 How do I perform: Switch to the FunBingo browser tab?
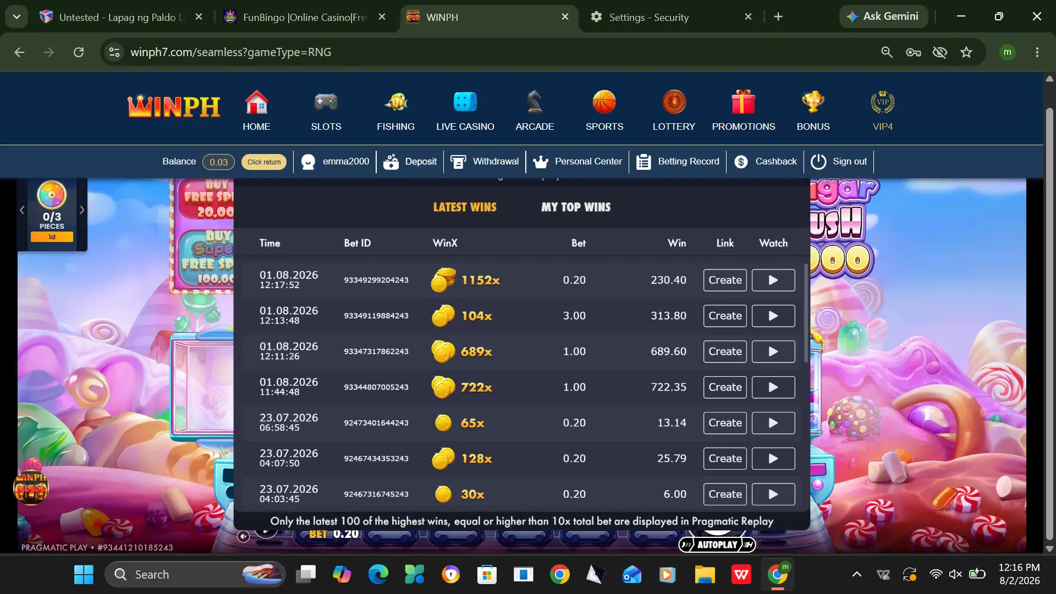click(x=305, y=17)
